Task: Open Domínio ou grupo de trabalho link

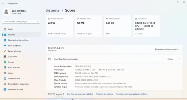Action: [x=80, y=94]
